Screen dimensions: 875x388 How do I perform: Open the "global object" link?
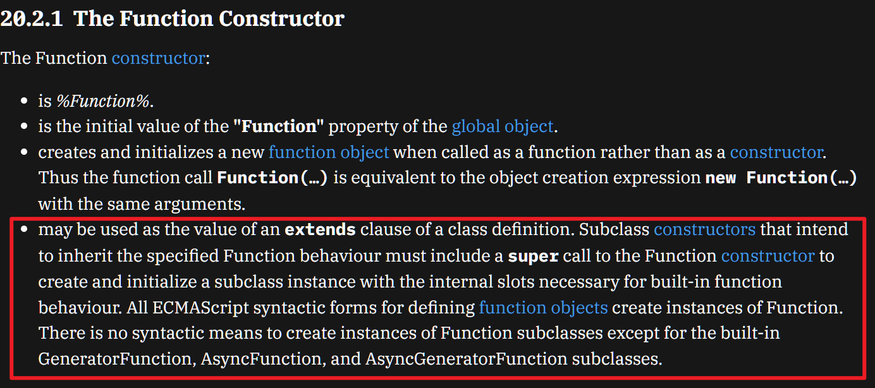pyautogui.click(x=503, y=126)
